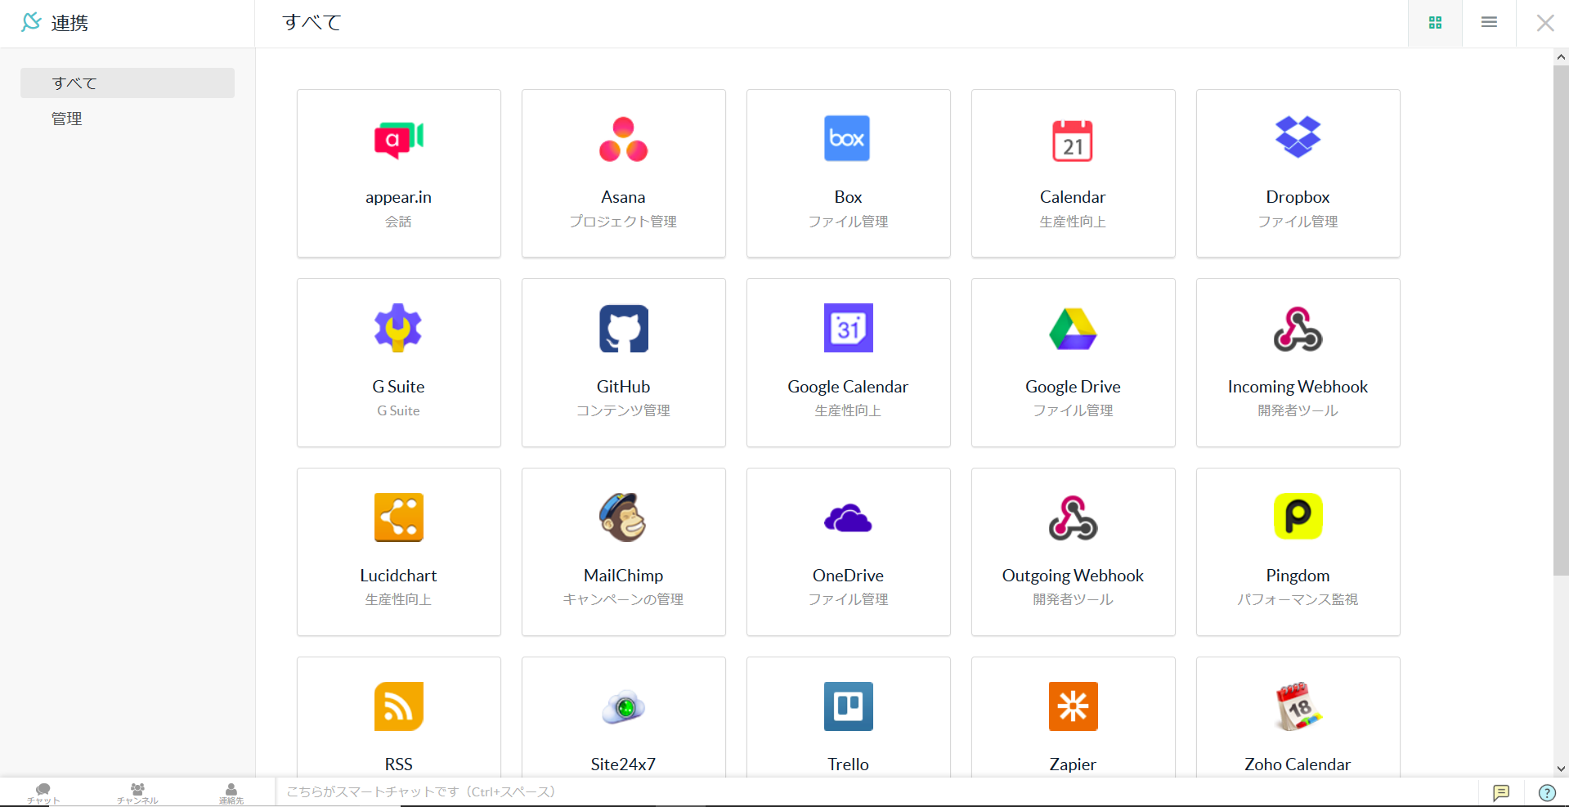Viewport: 1569px width, 807px height.
Task: Click the Pingdom yellow icon
Action: 1298,517
